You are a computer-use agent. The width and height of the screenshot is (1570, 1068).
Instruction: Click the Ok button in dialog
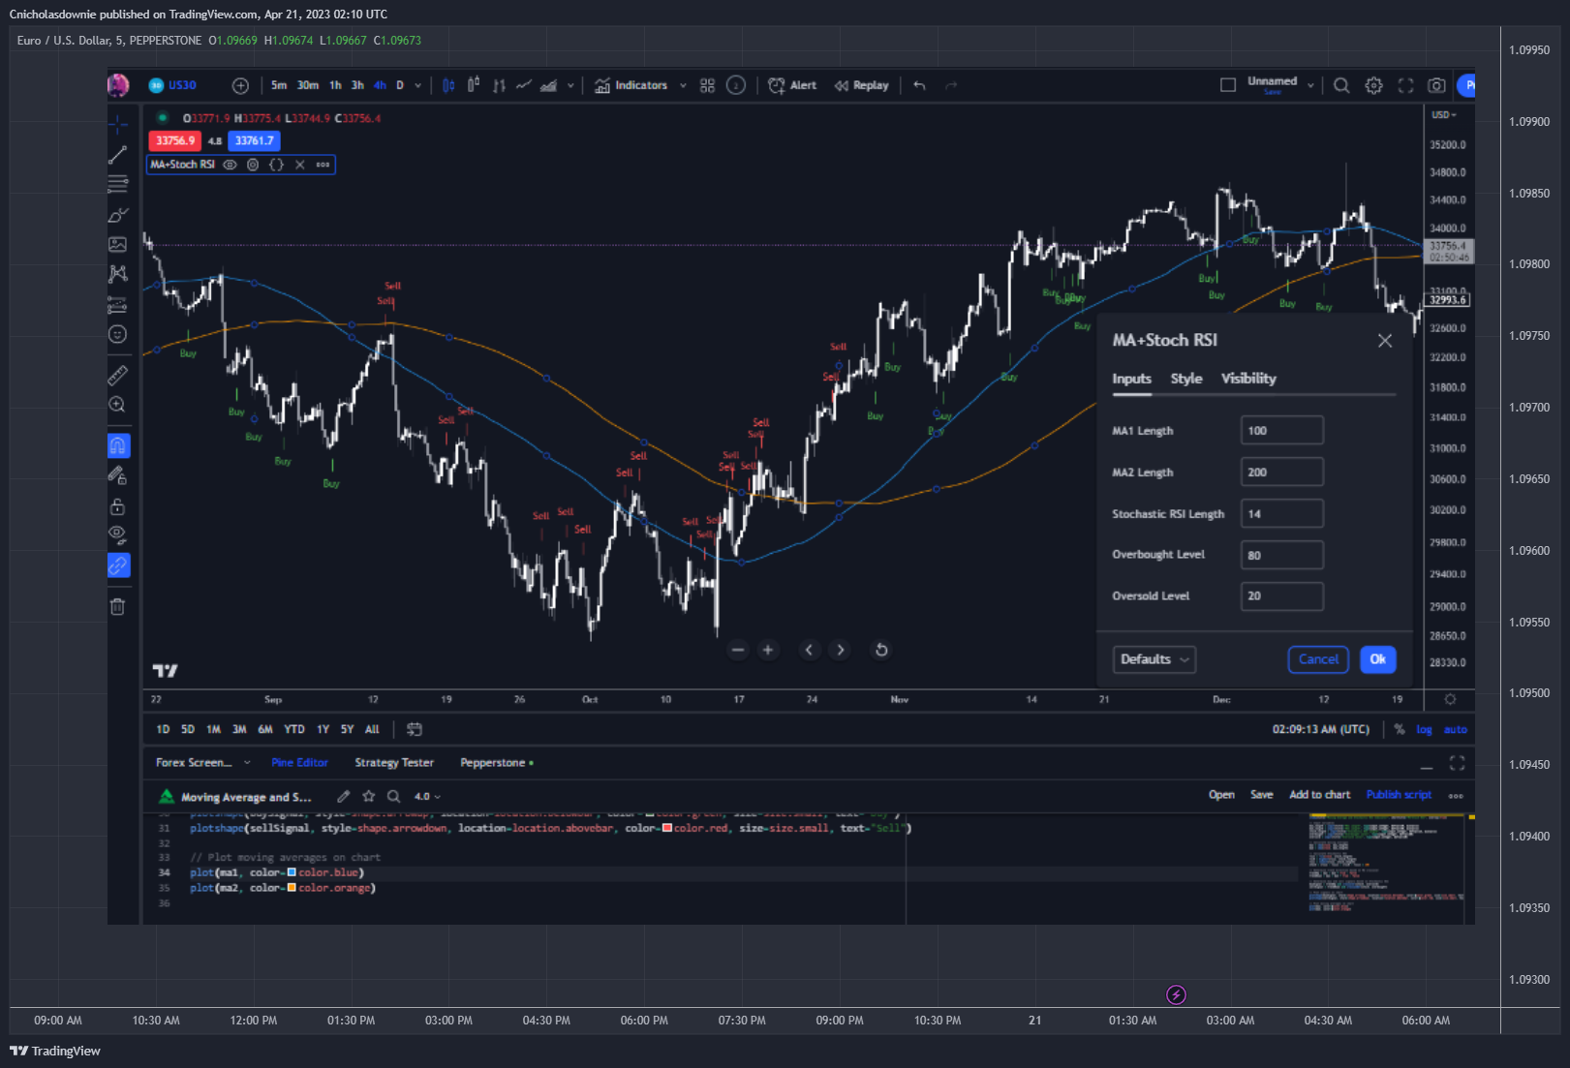(1378, 659)
